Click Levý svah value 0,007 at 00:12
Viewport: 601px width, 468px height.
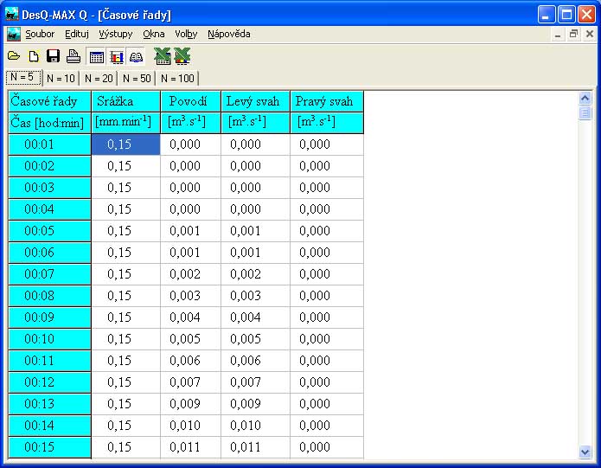256,382
